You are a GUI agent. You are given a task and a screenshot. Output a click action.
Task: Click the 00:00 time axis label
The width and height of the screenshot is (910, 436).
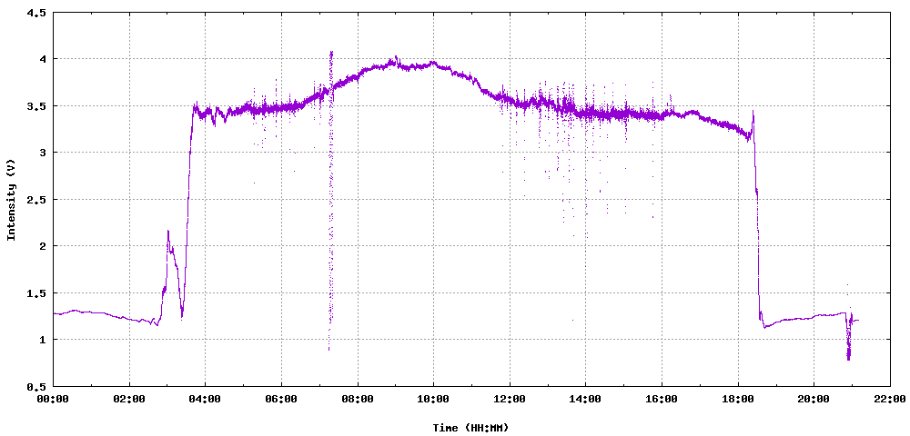coord(53,400)
